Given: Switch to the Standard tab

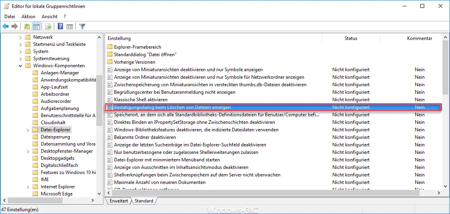Looking at the screenshot, I should click(x=144, y=201).
